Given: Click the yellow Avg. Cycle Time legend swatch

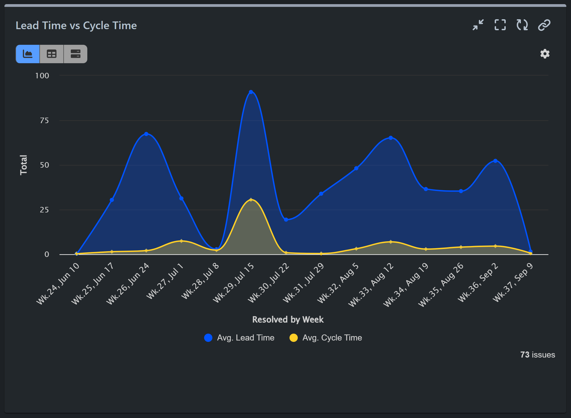Looking at the screenshot, I should click(x=294, y=337).
